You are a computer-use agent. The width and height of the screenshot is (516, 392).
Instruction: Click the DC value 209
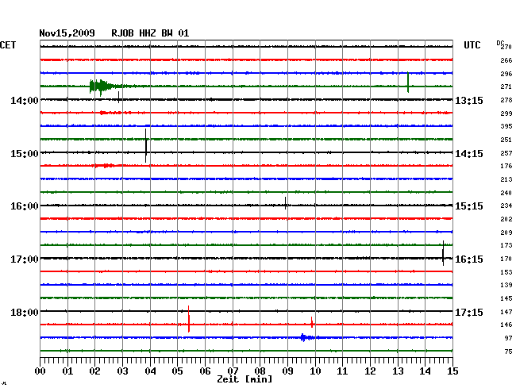point(506,233)
